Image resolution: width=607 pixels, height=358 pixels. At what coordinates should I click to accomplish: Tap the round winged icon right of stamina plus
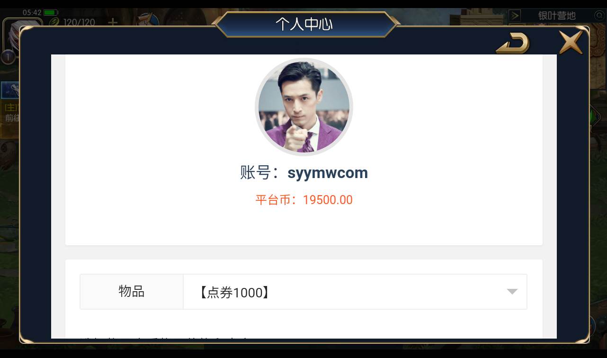point(148,20)
